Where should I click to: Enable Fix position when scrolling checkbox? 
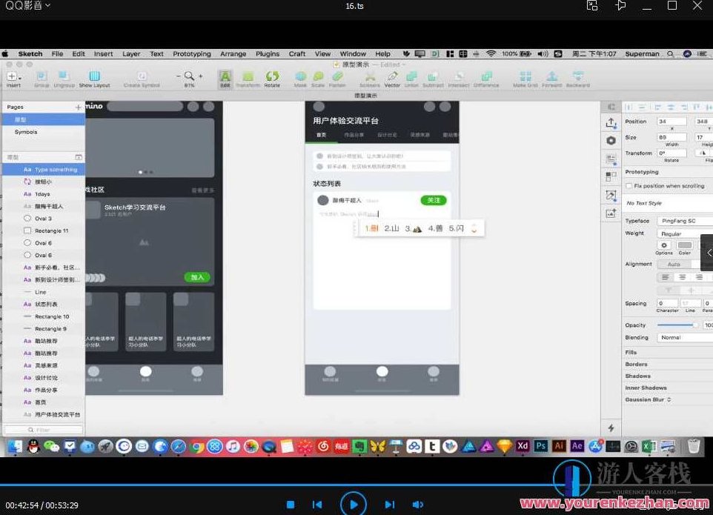[x=629, y=186]
